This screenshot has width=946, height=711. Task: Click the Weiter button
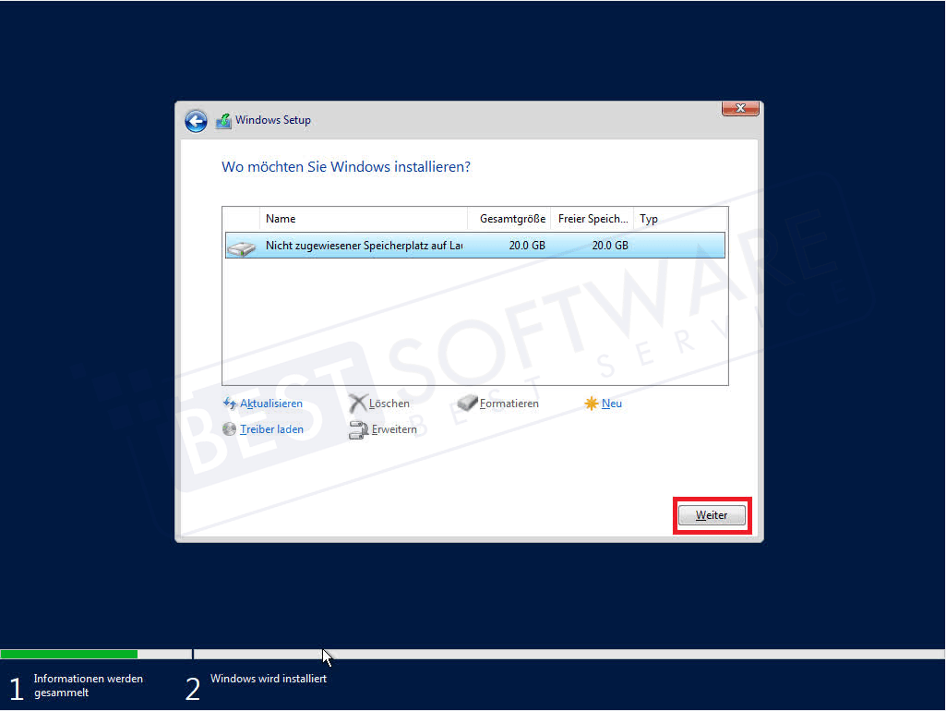[x=711, y=514]
